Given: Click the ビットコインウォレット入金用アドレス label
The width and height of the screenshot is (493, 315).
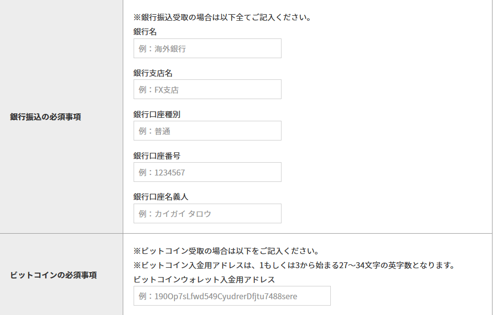Looking at the screenshot, I should (x=204, y=280).
